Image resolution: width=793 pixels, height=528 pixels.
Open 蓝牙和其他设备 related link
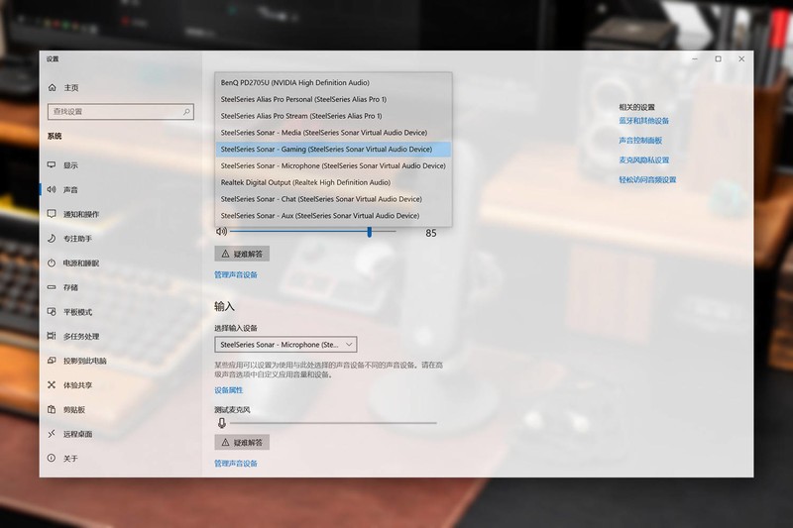(x=643, y=121)
